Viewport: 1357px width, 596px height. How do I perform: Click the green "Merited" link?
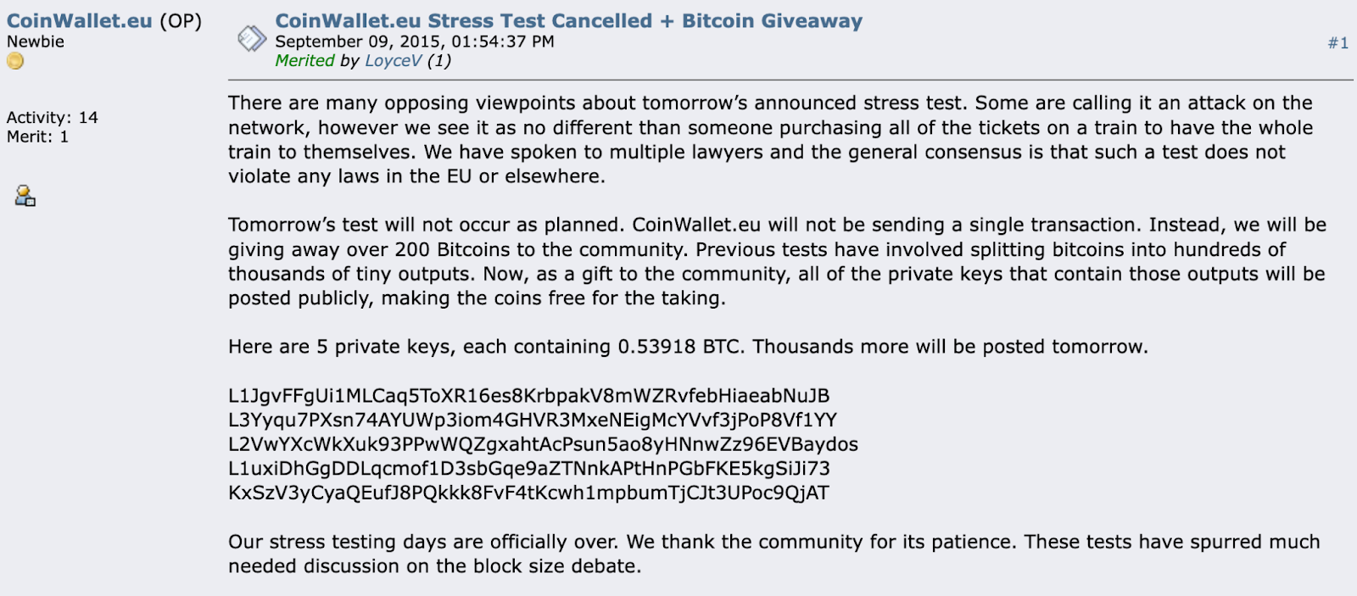coord(304,61)
